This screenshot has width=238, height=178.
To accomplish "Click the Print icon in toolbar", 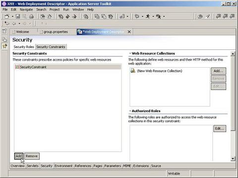I will point(31,16).
